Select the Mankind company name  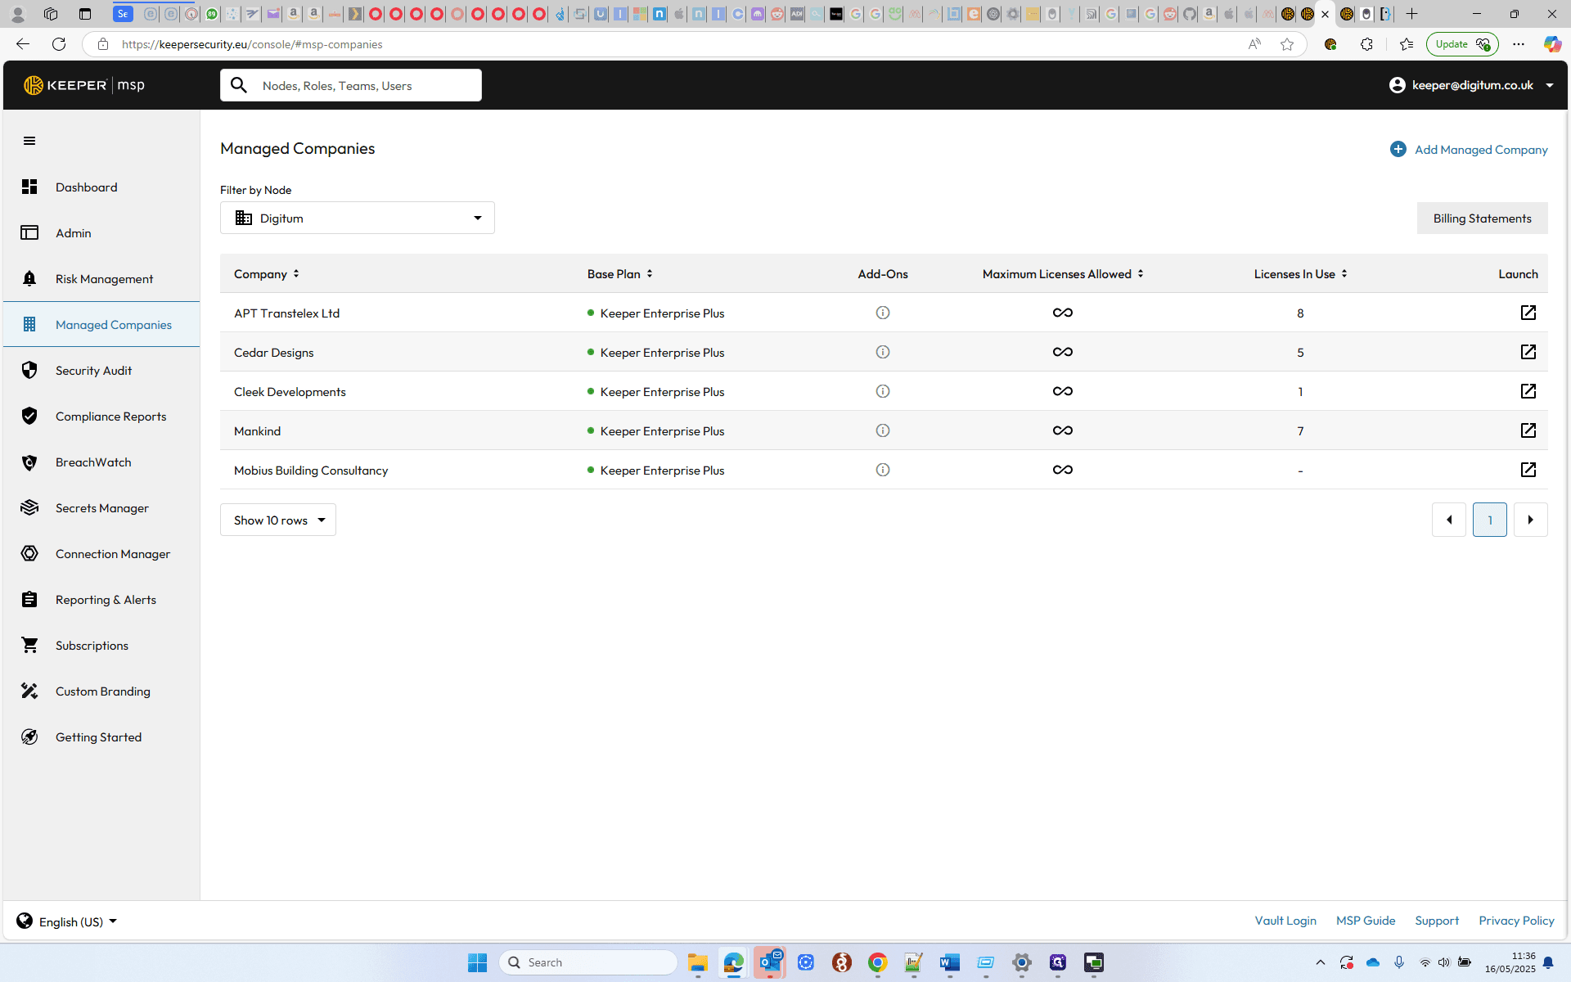[257, 431]
